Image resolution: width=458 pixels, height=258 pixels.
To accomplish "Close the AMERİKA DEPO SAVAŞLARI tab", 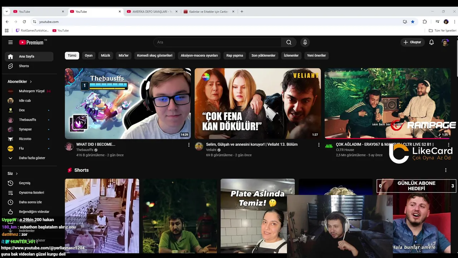I will click(176, 11).
